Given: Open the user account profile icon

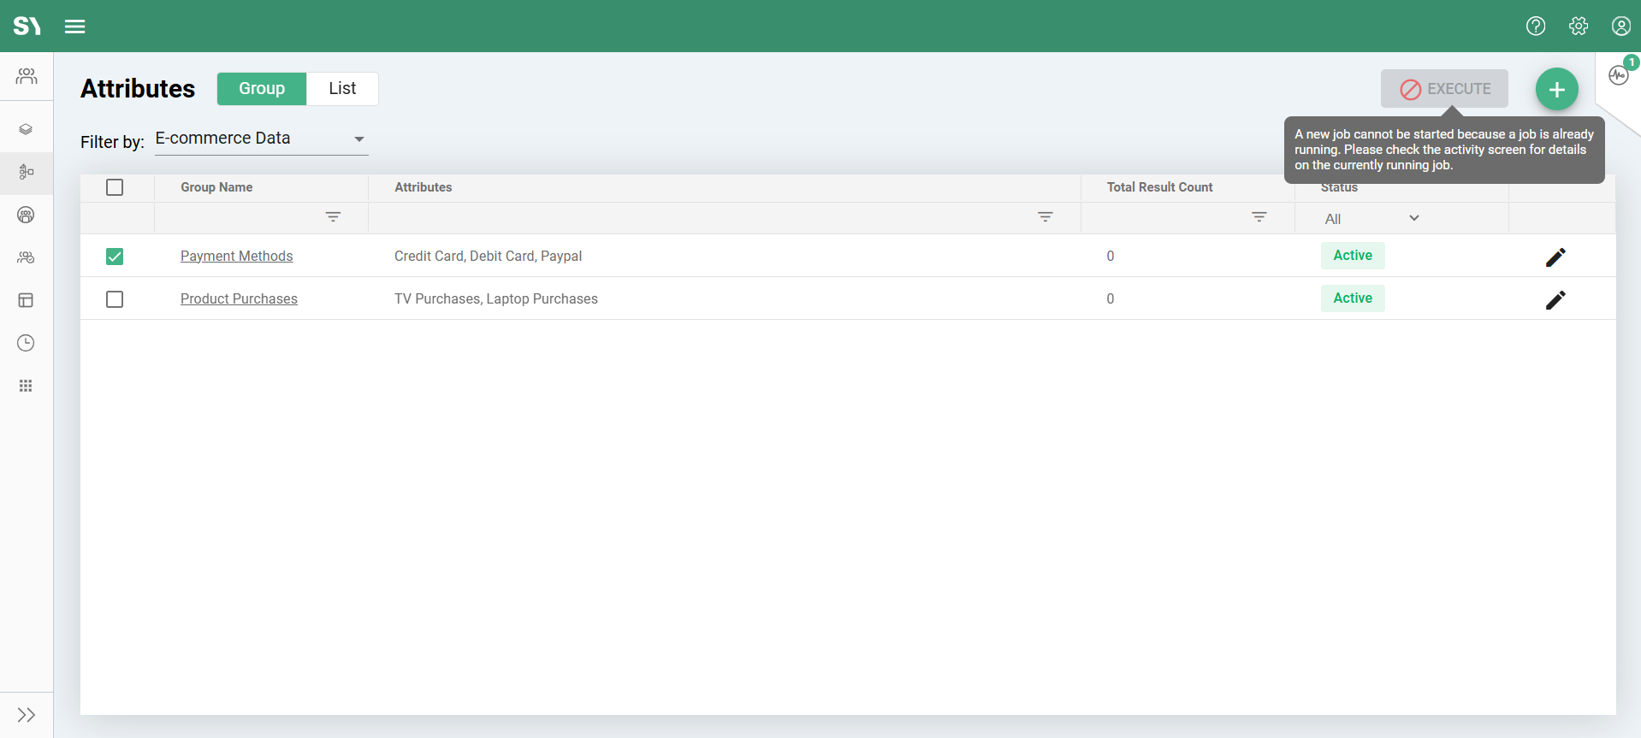Looking at the screenshot, I should (1620, 27).
